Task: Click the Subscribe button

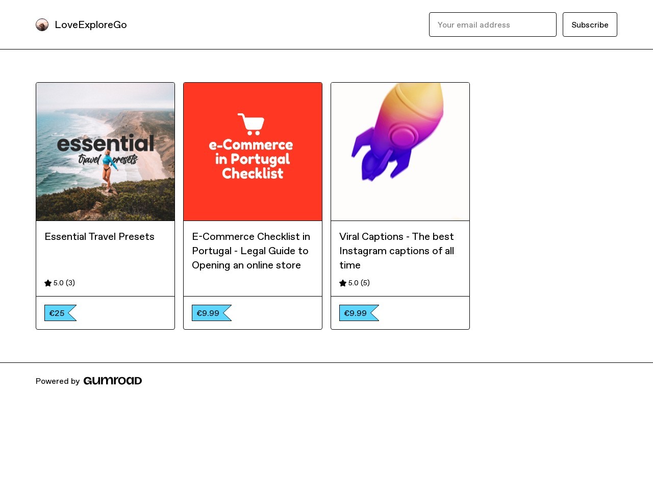Action: (590, 24)
